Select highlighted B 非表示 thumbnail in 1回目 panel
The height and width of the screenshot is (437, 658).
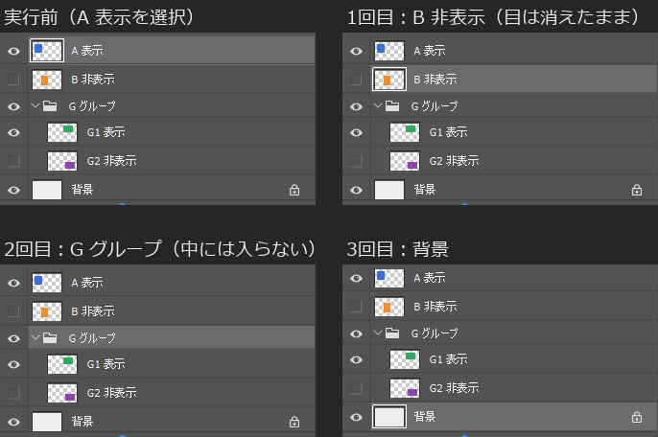point(389,80)
